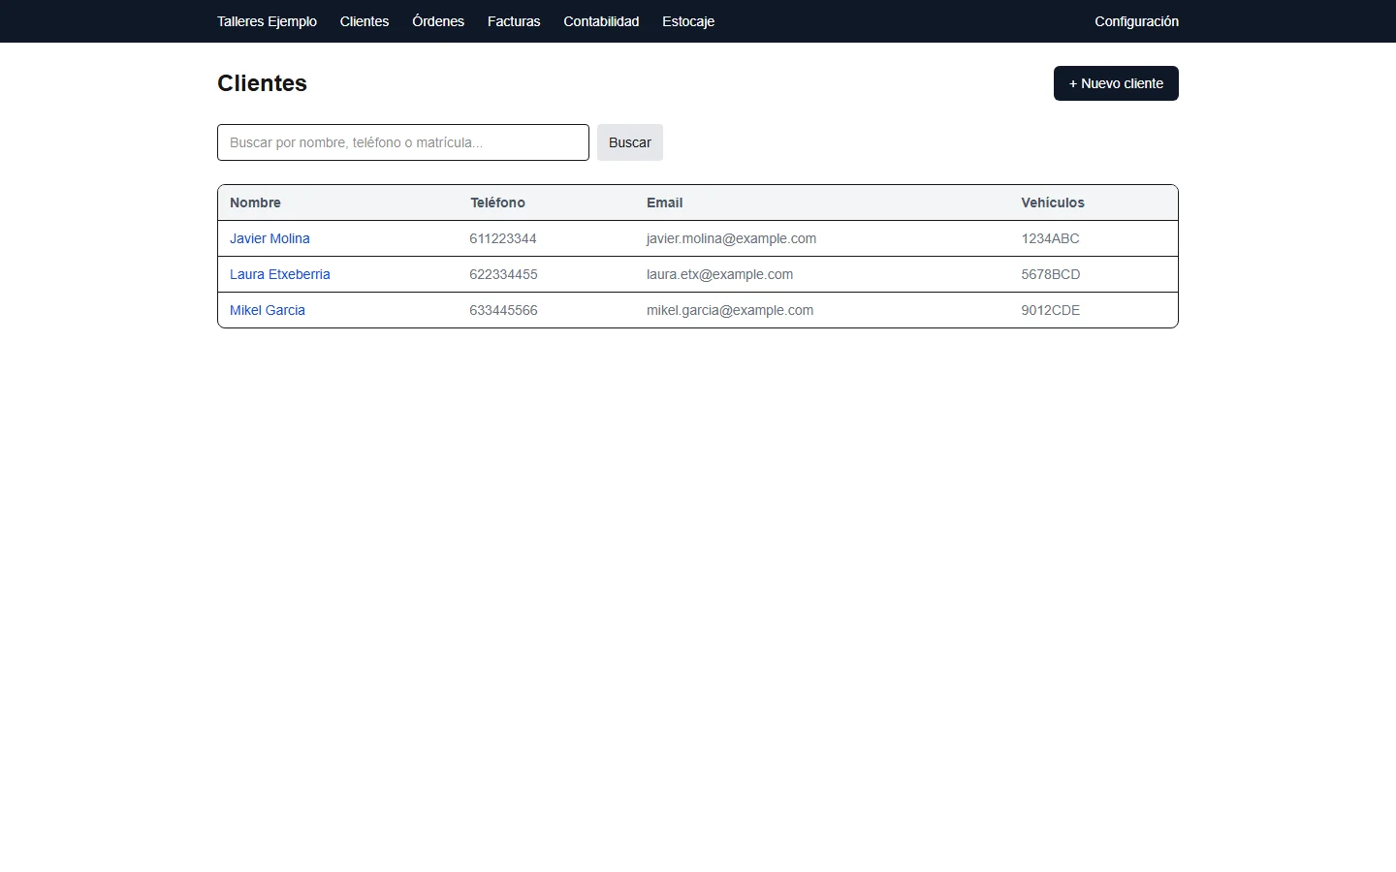Image resolution: width=1396 pixels, height=872 pixels.
Task: Open the Talleres Ejemplo home link
Action: click(x=267, y=21)
